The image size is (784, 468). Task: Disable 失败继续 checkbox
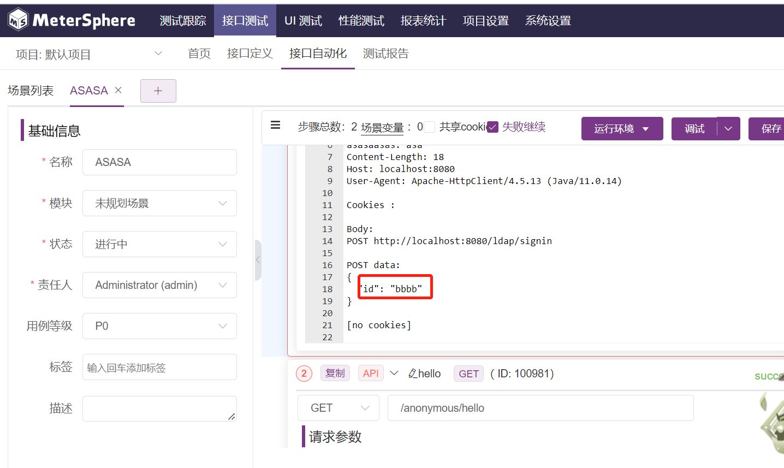coord(493,126)
